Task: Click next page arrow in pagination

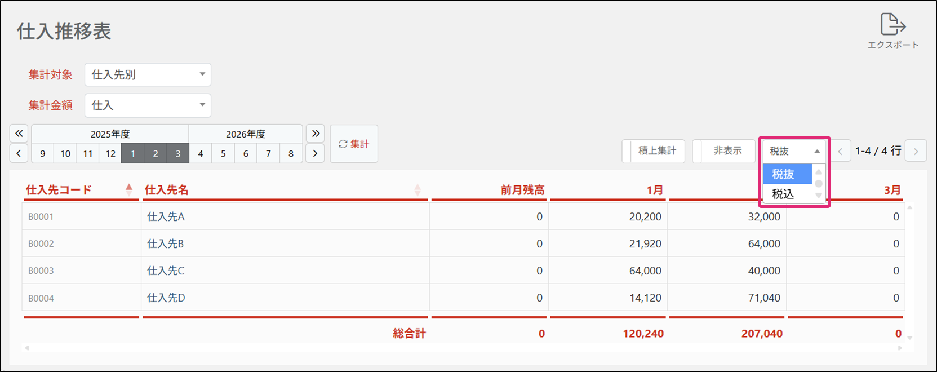Action: pos(916,151)
